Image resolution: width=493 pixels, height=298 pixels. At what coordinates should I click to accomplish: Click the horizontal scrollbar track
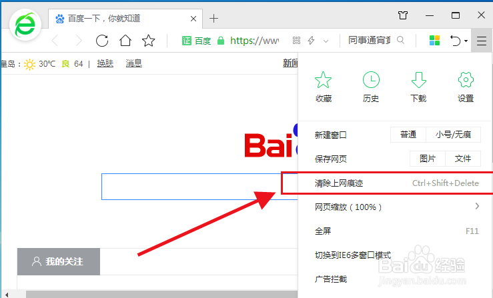(162, 295)
